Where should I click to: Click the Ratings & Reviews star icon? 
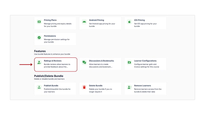[39, 62]
